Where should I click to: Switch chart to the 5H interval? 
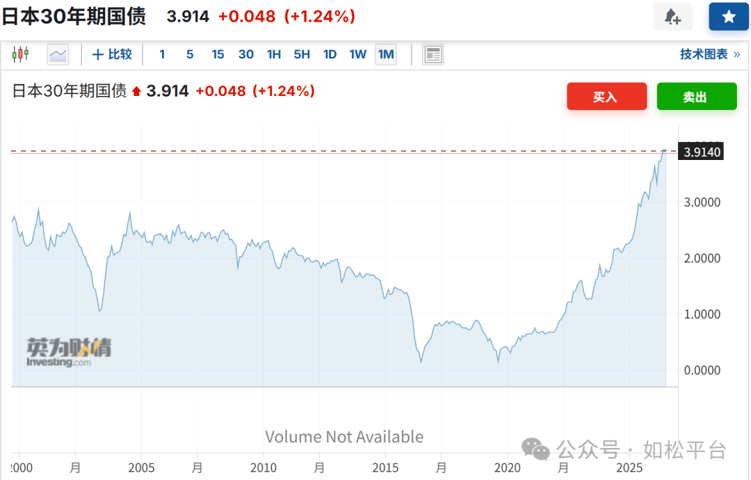(302, 54)
